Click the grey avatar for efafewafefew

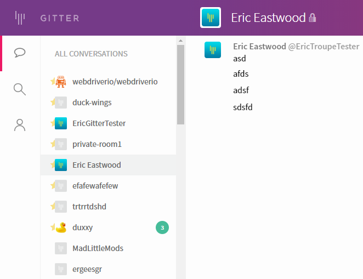pos(61,186)
